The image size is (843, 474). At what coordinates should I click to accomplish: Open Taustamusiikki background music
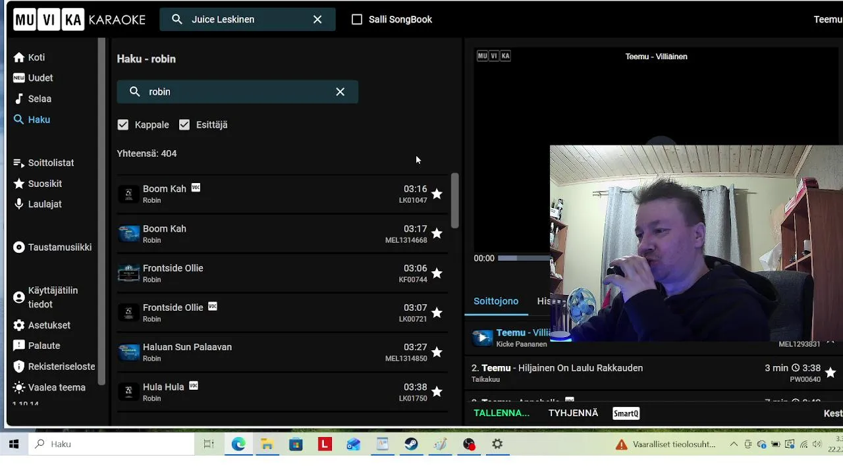click(x=53, y=248)
